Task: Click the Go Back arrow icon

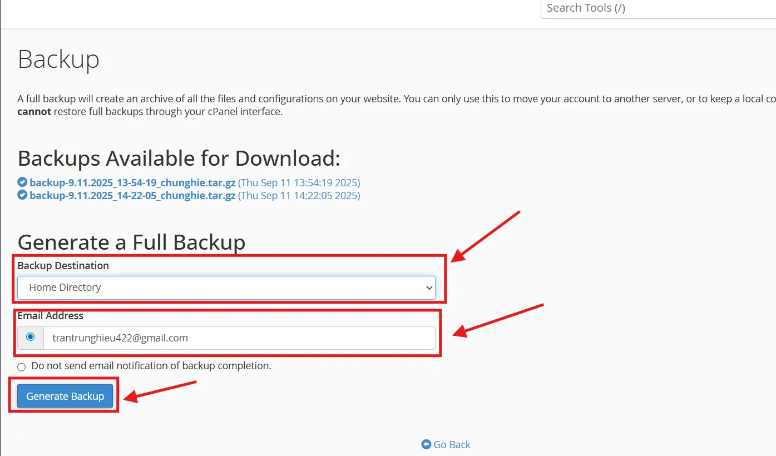Action: coord(426,444)
